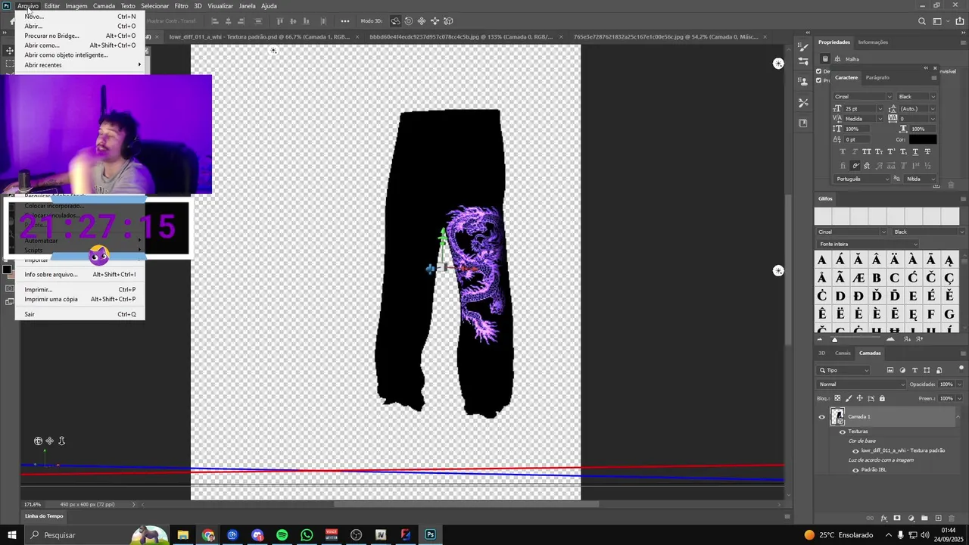
Task: Toggle Texturas visibility eye
Action: pyautogui.click(x=843, y=431)
